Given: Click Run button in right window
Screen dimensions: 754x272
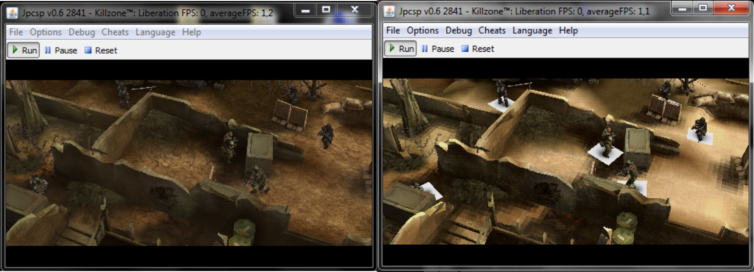Looking at the screenshot, I should coord(400,49).
